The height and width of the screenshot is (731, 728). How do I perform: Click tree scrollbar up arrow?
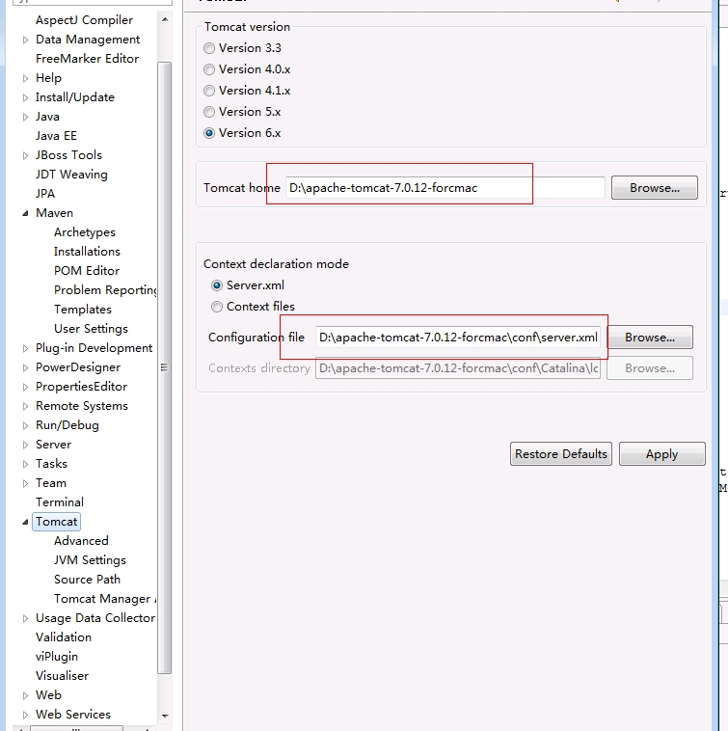tap(165, 19)
